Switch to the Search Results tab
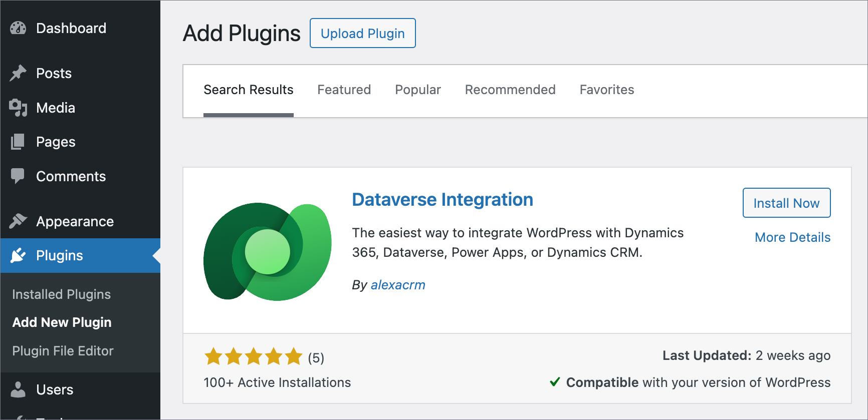 click(x=249, y=90)
